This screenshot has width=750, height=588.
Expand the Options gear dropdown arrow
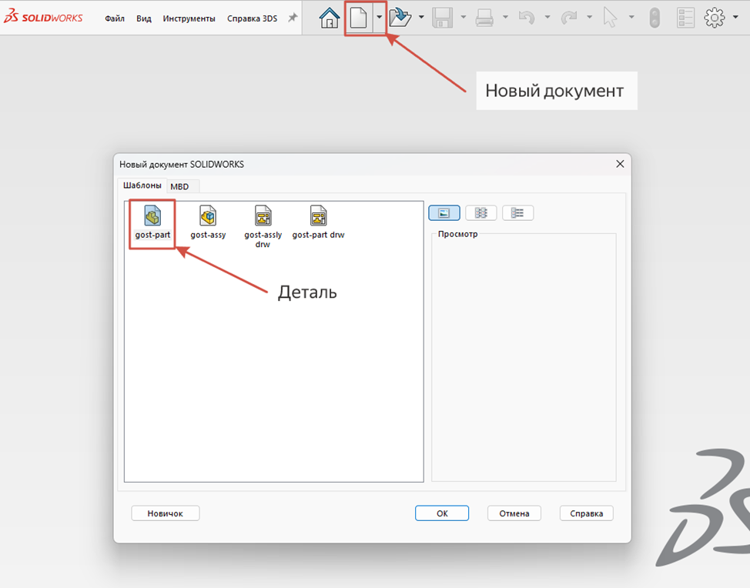tap(735, 18)
